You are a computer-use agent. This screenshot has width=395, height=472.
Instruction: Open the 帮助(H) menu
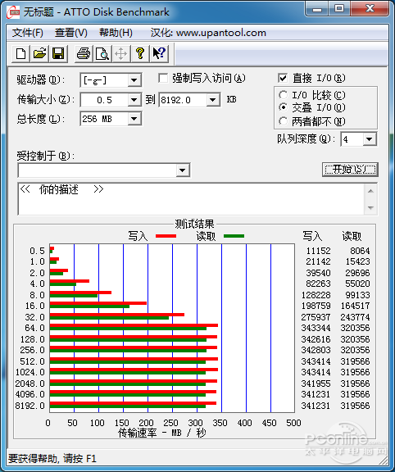click(x=116, y=33)
